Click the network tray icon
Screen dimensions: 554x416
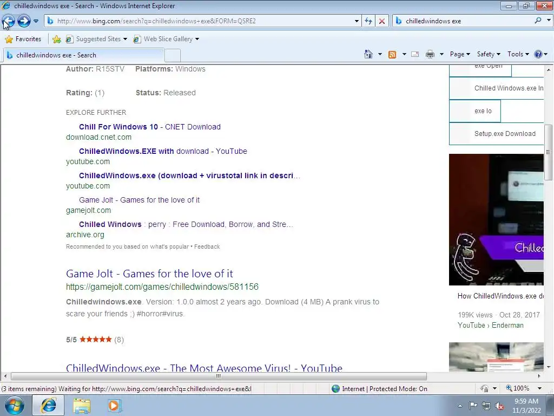tap(486, 406)
